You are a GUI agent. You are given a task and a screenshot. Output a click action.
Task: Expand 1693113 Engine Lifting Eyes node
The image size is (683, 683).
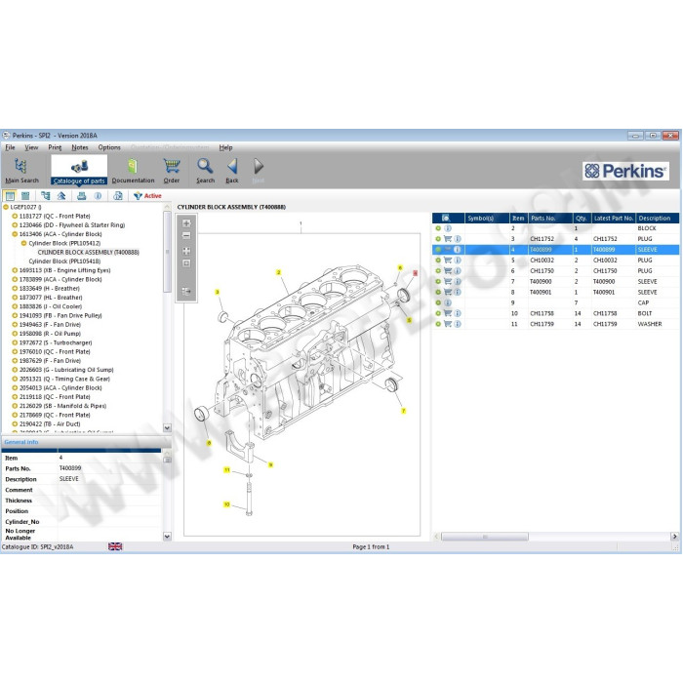15,270
